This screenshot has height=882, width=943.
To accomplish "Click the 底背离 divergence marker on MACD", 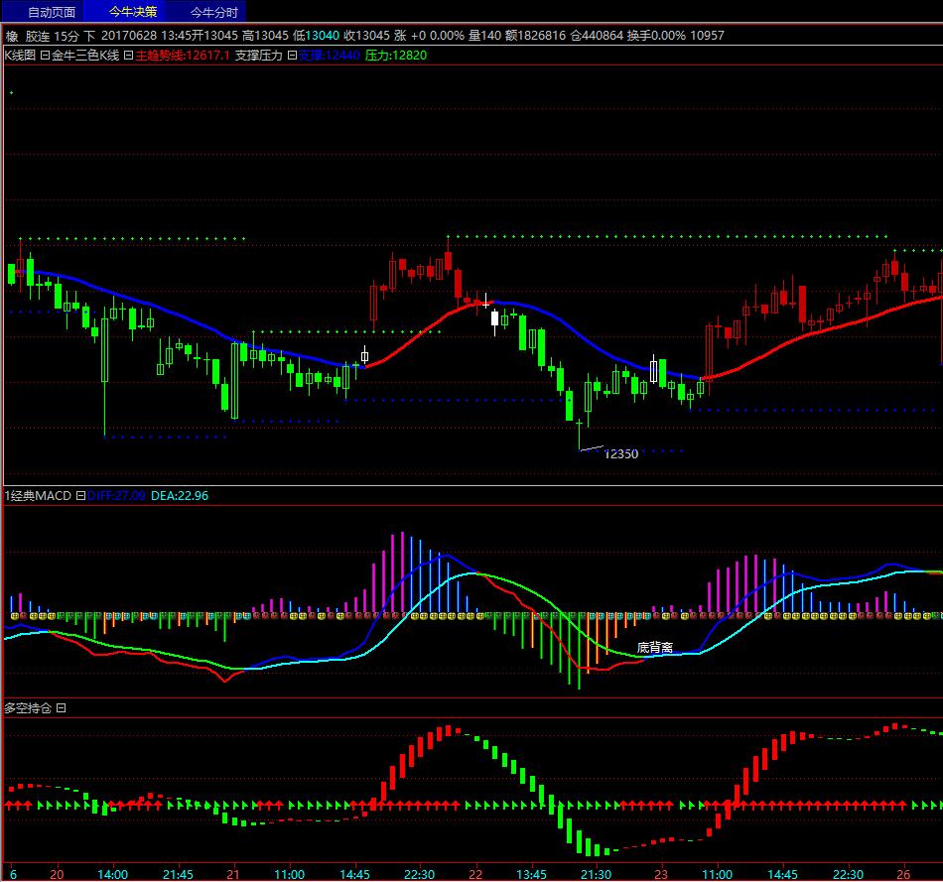I will (655, 648).
